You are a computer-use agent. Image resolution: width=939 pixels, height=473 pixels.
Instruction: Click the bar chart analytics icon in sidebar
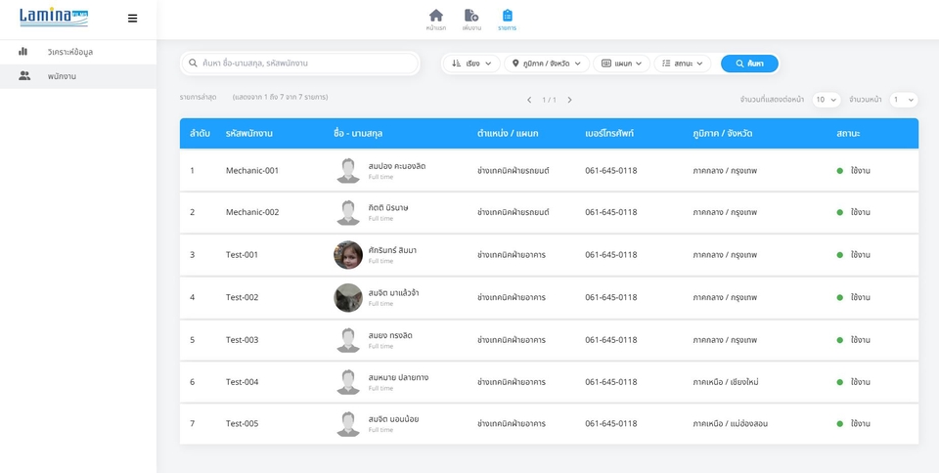pyautogui.click(x=22, y=52)
